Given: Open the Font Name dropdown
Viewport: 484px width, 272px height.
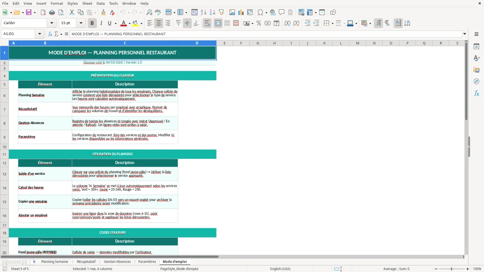Looking at the screenshot, I should pos(51,23).
